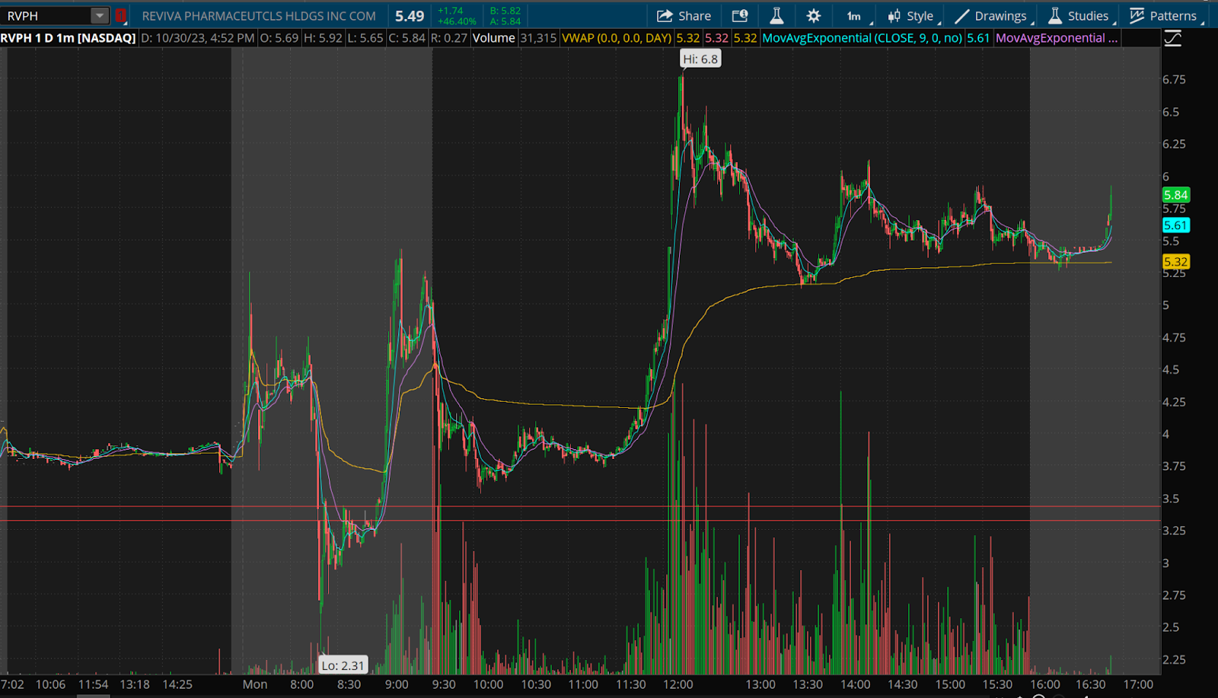
Task: Open the Style menu
Action: tap(912, 16)
